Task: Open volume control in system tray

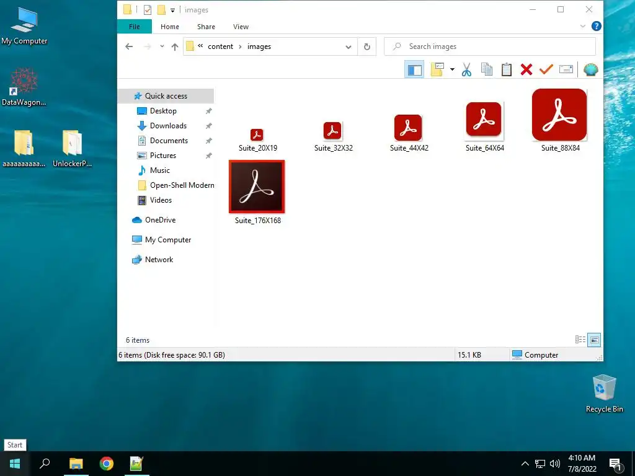Action: [x=555, y=464]
